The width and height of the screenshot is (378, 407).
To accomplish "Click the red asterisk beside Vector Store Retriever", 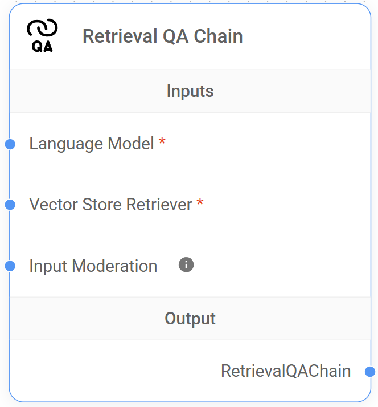I will point(200,203).
